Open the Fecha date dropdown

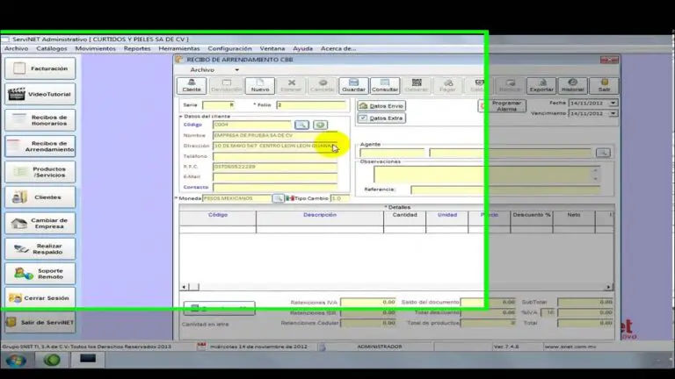pos(613,104)
